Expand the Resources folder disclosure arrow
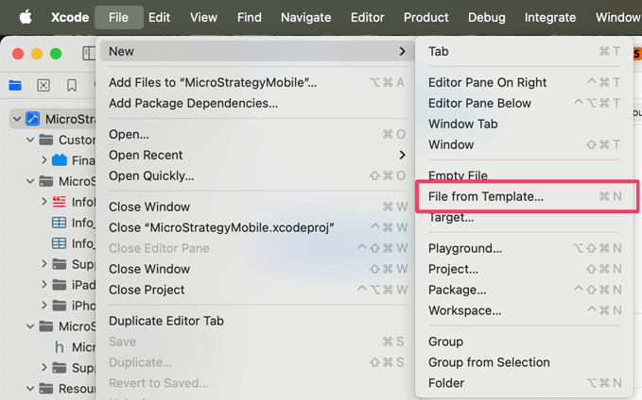 pos(30,389)
